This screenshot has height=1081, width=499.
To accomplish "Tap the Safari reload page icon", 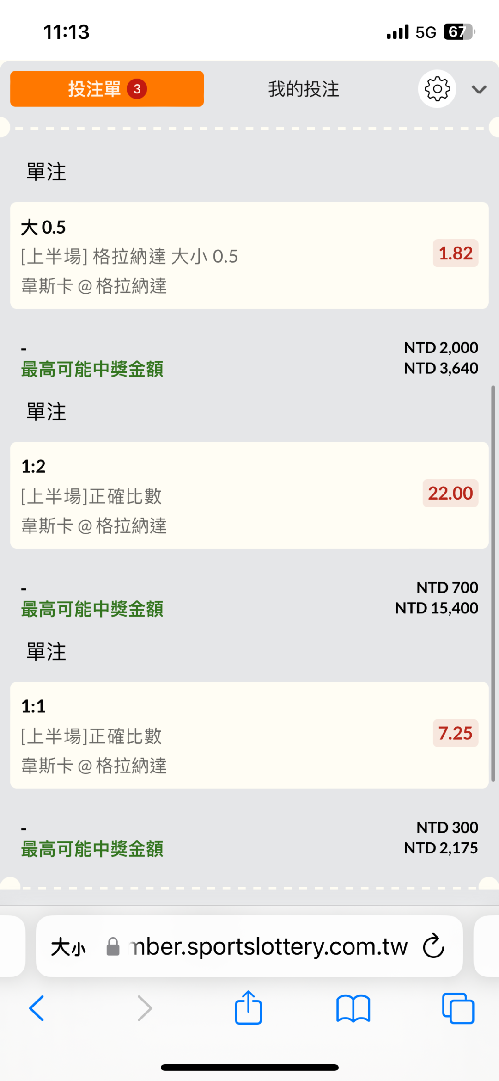I will point(433,946).
